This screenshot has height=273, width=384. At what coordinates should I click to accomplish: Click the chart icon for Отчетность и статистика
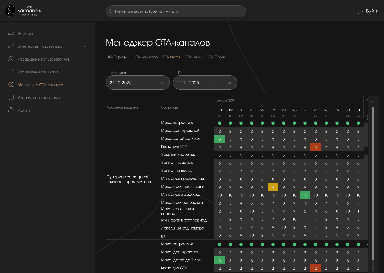click(11, 46)
